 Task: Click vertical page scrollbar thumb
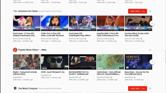click(x=165, y=56)
